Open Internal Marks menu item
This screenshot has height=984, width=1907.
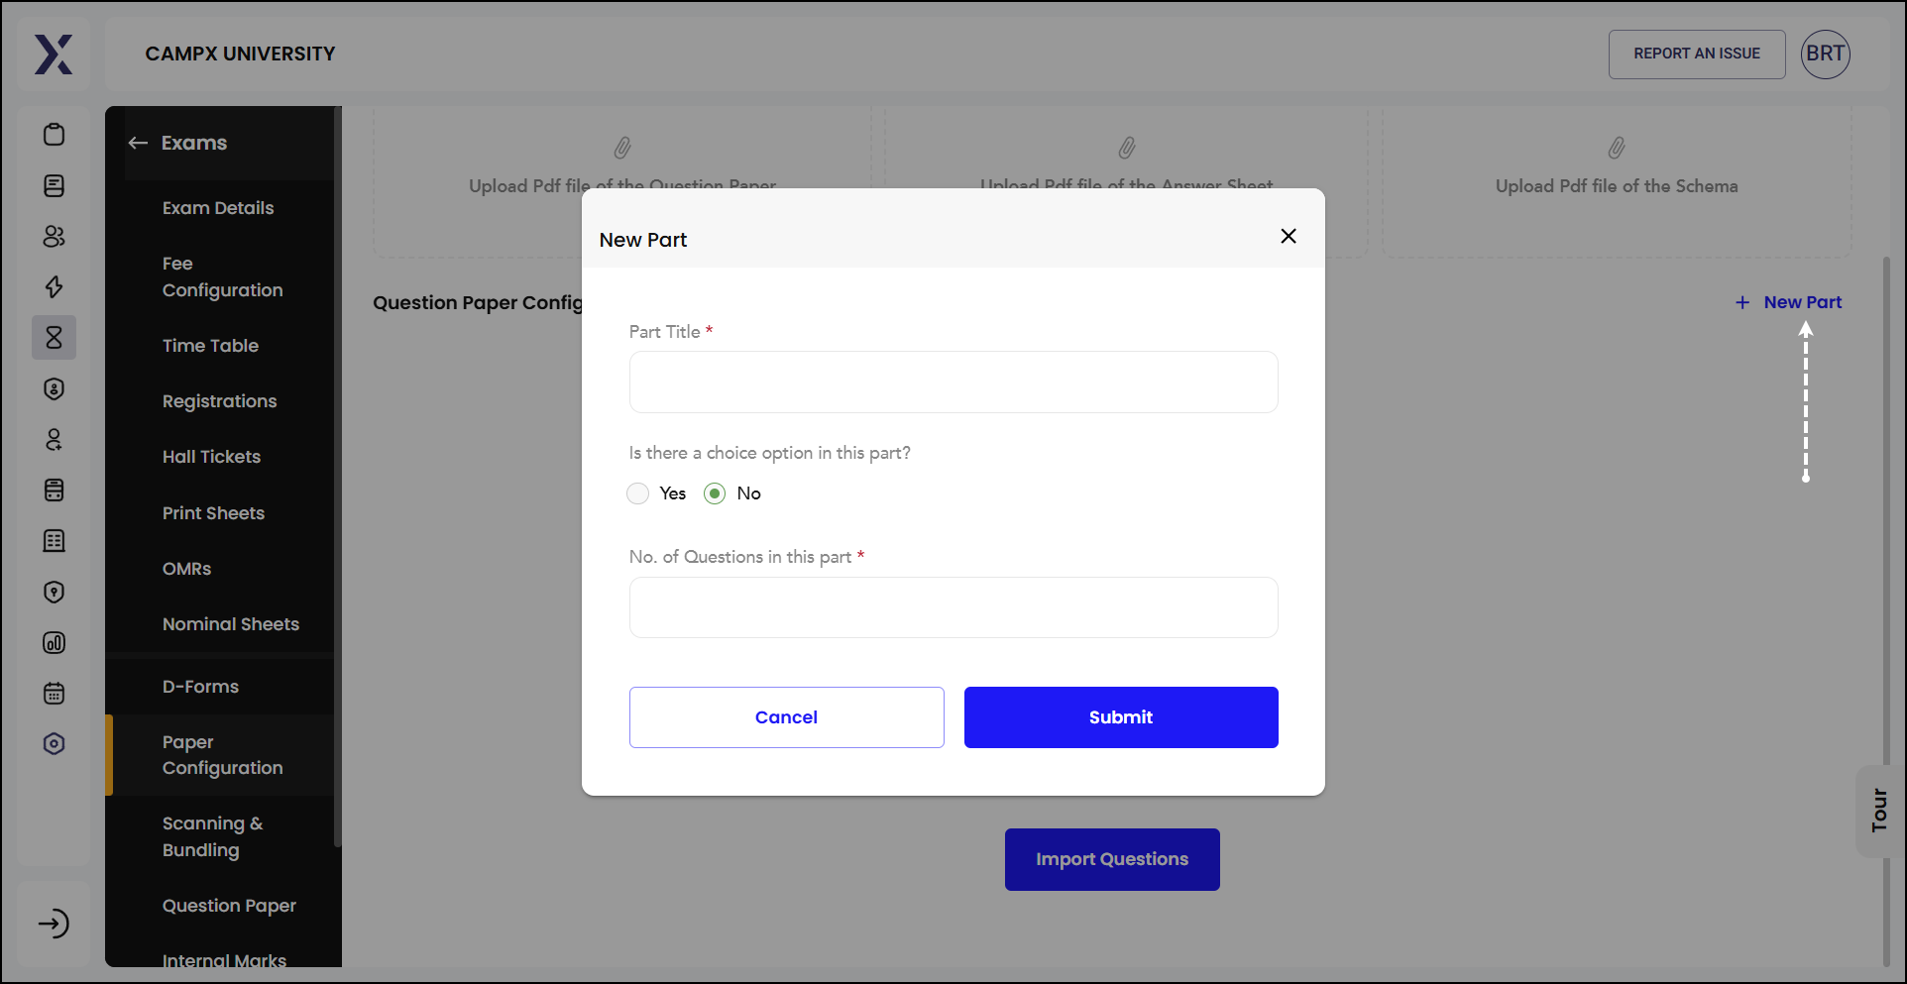[224, 959]
